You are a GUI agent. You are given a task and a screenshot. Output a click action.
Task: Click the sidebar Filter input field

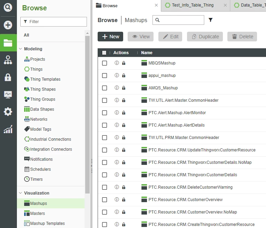pos(53,22)
